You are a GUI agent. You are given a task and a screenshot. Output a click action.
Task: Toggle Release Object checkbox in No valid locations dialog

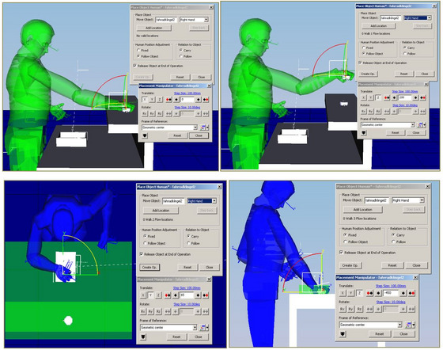click(x=134, y=66)
